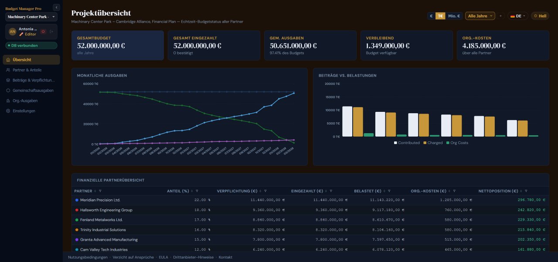Click the green dot beside Fenland Metalworks Ltd.
Screen dimensions: 558x262
[x=77, y=220]
